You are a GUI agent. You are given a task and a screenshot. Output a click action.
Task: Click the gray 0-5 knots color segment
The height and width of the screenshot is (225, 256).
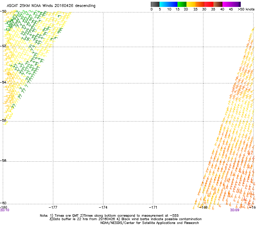click(155, 4)
